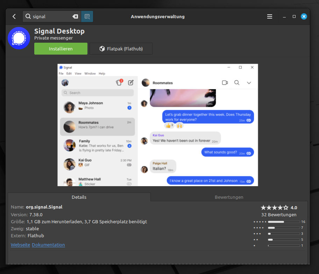The image size is (319, 274).
Task: Click the name 'org.signal.Signal'
Action: [x=44, y=207]
